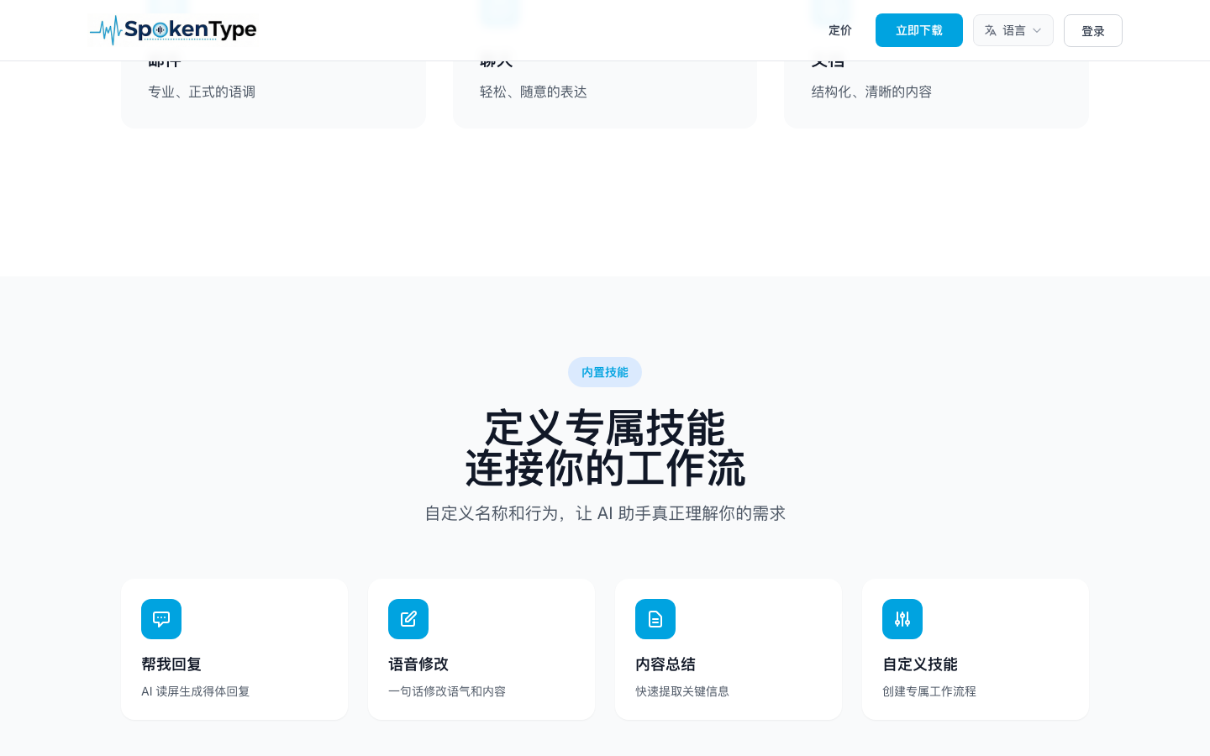Image resolution: width=1210 pixels, height=756 pixels.
Task: Click the 内置技能 badge
Action: pos(605,372)
